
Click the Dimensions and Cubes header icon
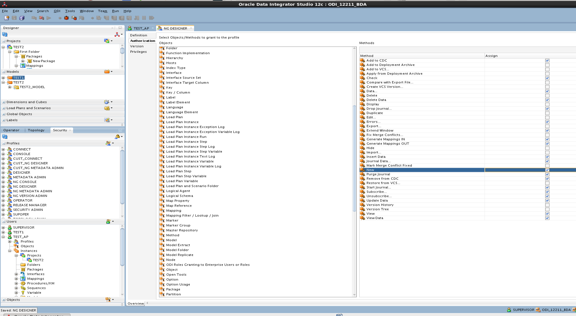coord(107,102)
